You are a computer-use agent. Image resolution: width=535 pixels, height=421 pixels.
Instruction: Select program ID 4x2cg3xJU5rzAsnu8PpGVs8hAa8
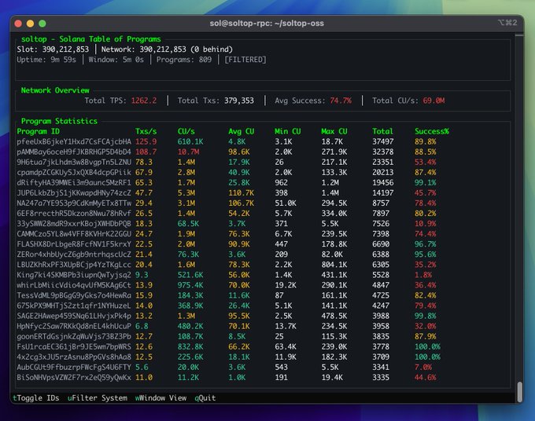[x=74, y=357]
